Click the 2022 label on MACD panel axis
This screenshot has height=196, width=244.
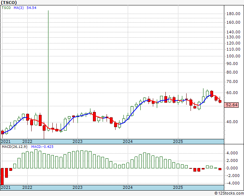[27, 187]
